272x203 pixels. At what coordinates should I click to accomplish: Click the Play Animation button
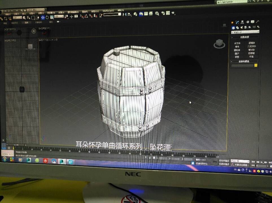tap(262, 162)
